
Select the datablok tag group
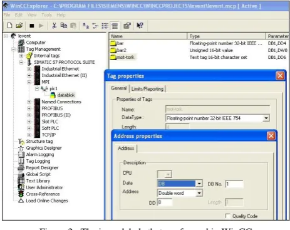coord(66,95)
